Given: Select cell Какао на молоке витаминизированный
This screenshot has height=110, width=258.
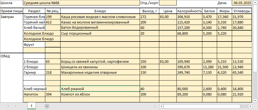Looking at the screenshot, I should tap(100, 22).
